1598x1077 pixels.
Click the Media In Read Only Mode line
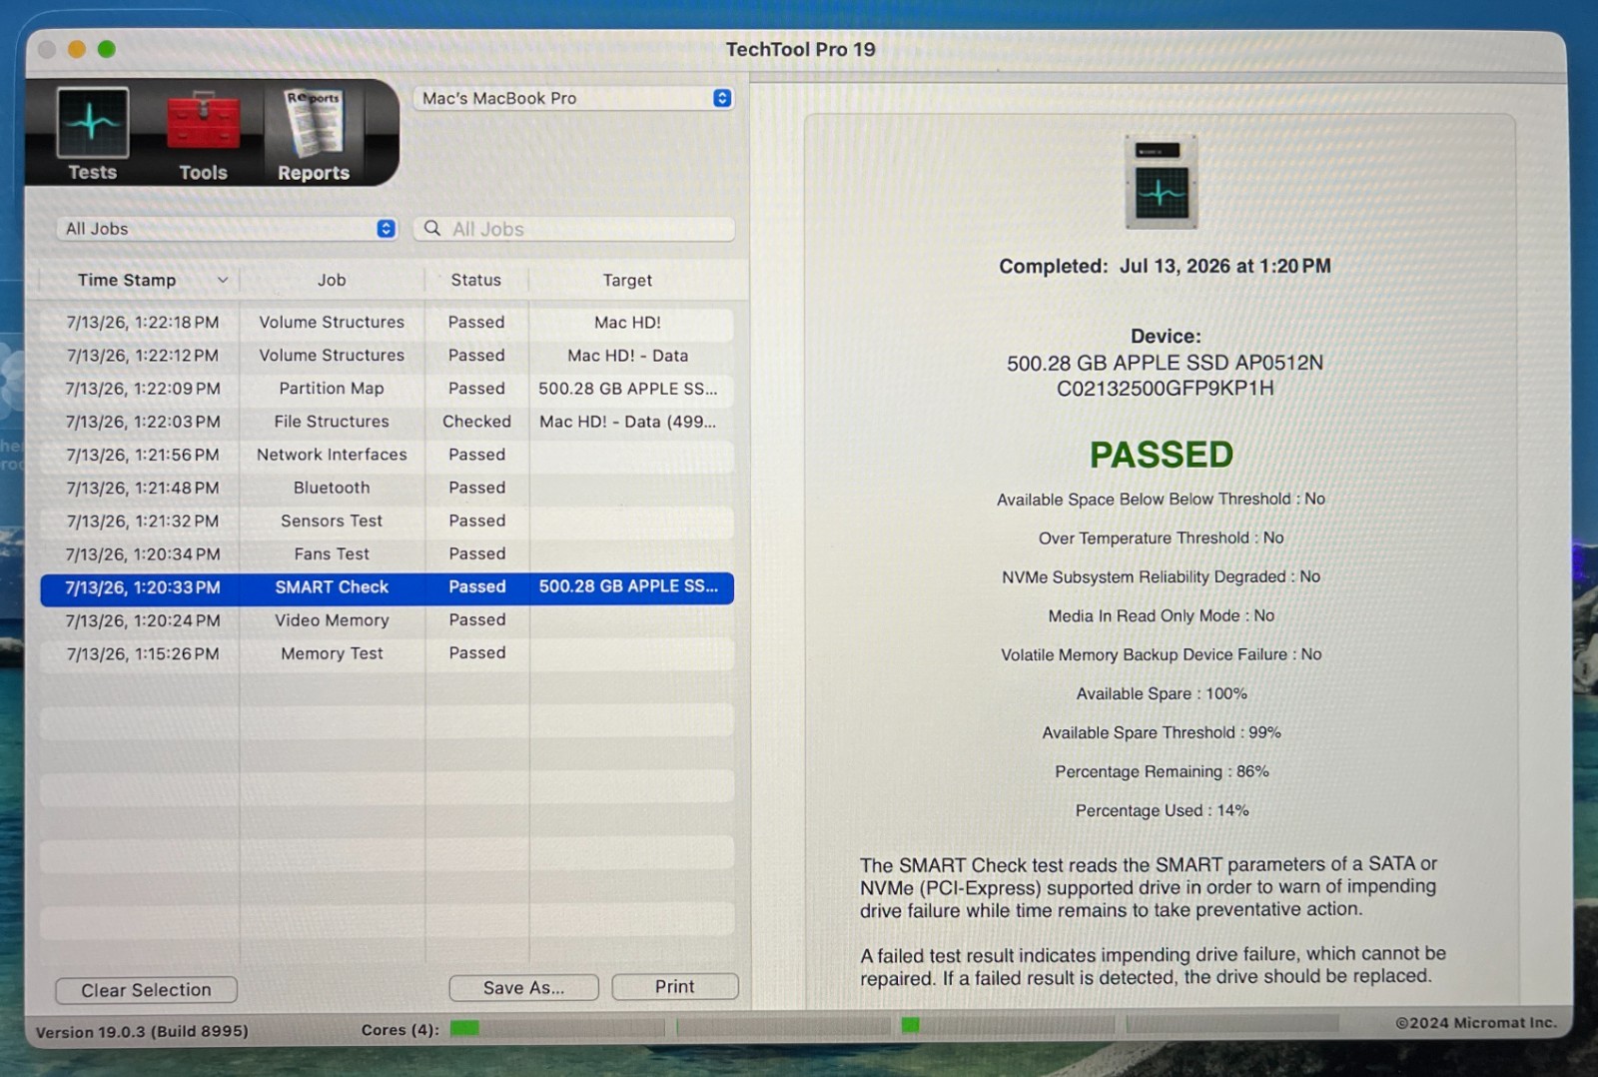(x=1162, y=615)
